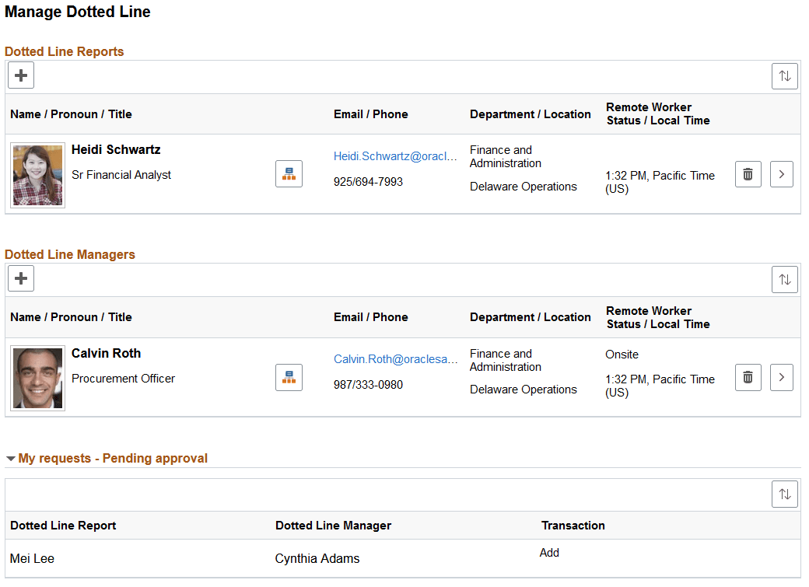Email Heidi Schwartz via her address link
809x587 pixels.
396,155
